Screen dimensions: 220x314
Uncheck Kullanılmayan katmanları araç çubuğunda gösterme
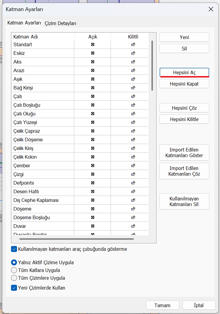click(x=14, y=249)
